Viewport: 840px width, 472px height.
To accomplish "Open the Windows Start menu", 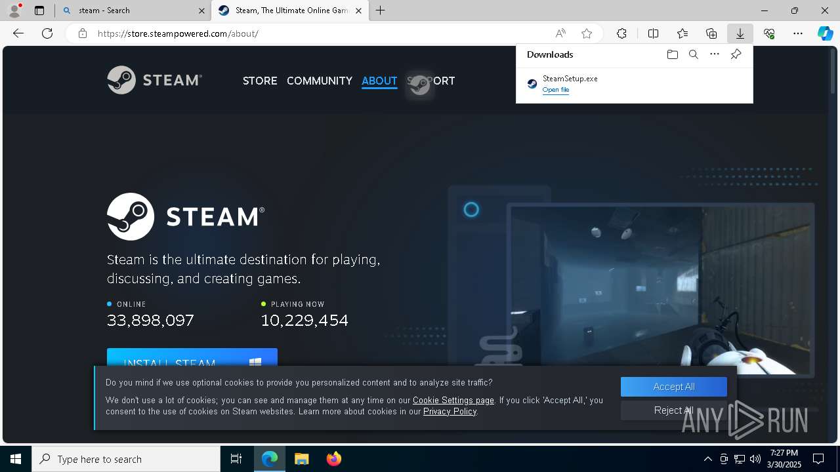I will (16, 459).
